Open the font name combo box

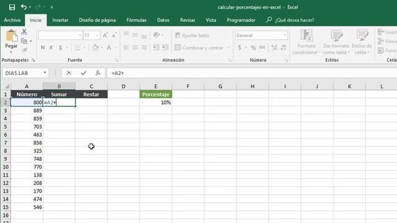[60, 35]
